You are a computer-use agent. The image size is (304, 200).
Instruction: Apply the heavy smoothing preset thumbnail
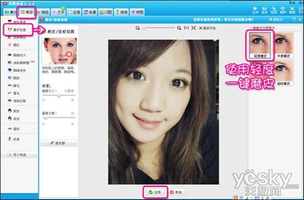pos(284,73)
